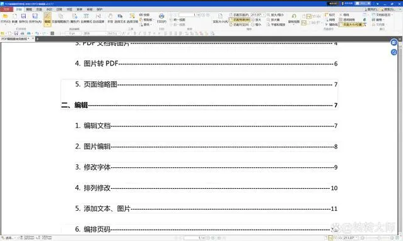403x241 pixels.
Task: Switch to the 编辑 ribbon tab
Action: 29,9
